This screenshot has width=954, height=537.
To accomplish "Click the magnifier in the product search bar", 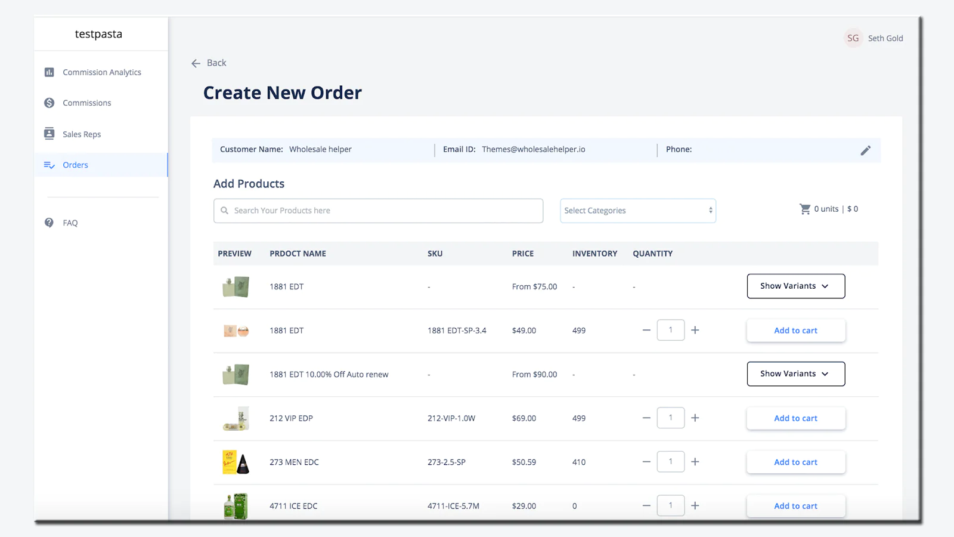I will click(225, 211).
